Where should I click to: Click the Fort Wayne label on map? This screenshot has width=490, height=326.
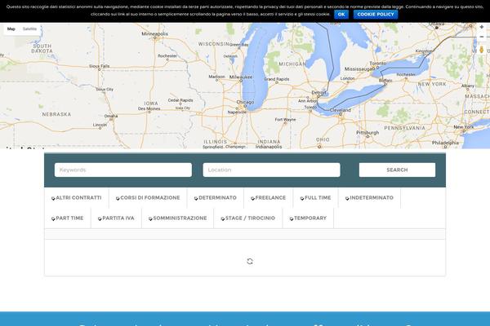(285, 120)
